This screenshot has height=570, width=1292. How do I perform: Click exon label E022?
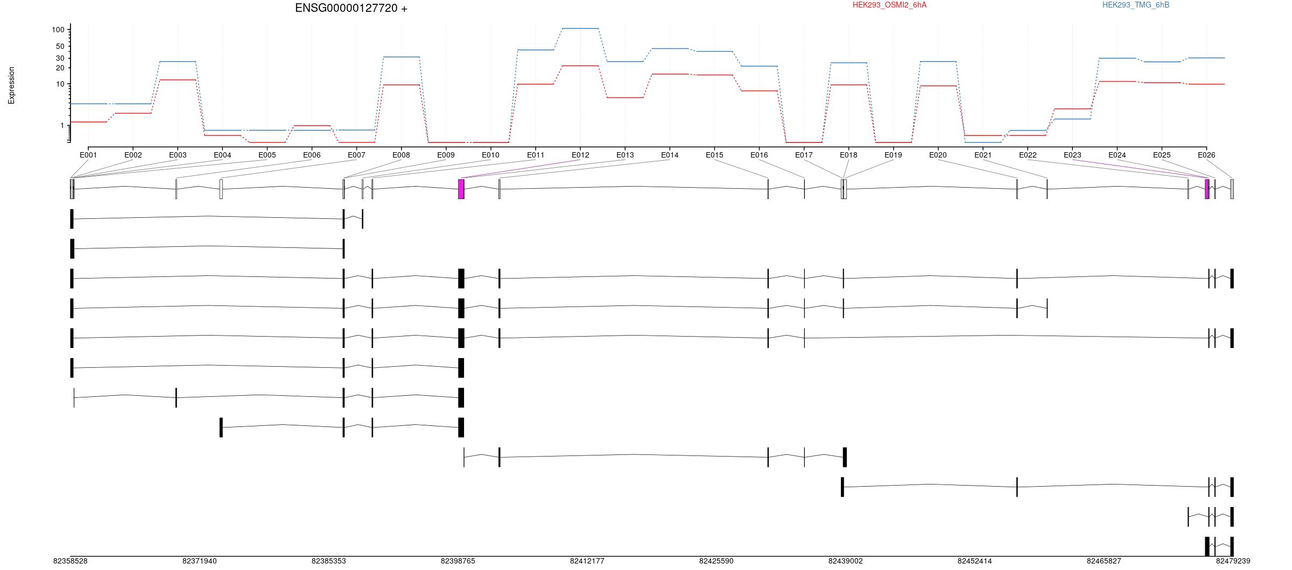coord(1028,155)
